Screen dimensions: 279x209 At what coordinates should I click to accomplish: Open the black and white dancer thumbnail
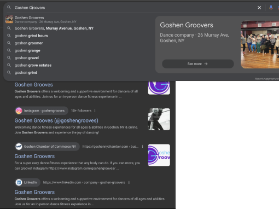click(159, 119)
